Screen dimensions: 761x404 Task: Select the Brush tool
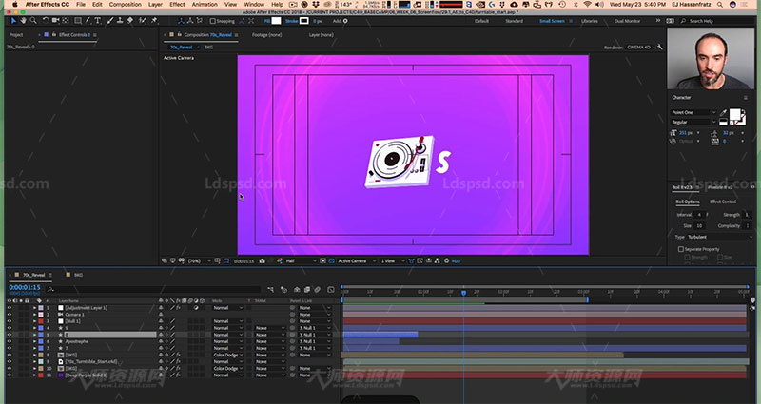point(110,20)
